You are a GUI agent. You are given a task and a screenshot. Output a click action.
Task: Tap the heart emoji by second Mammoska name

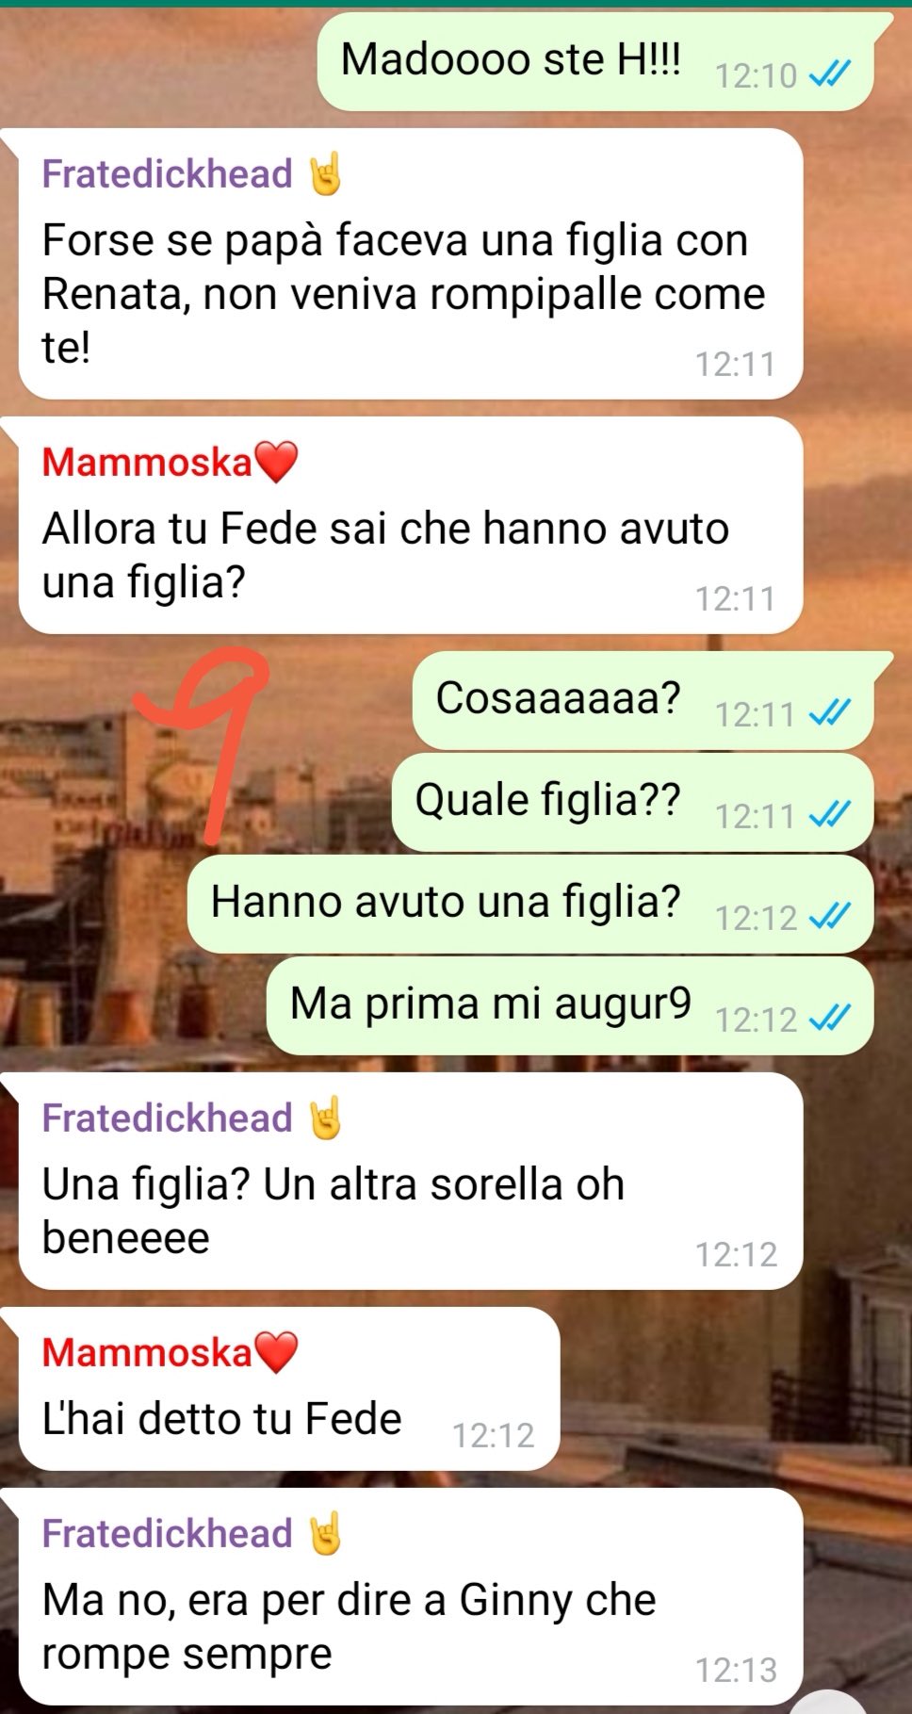[x=276, y=1352]
